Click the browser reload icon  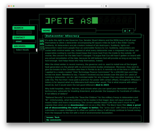101,6
